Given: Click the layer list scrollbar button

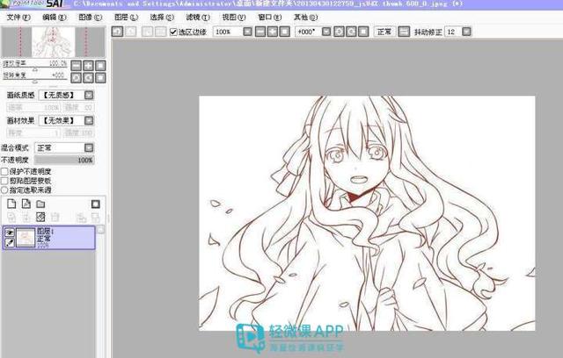Looking at the screenshot, I should pos(101,230).
